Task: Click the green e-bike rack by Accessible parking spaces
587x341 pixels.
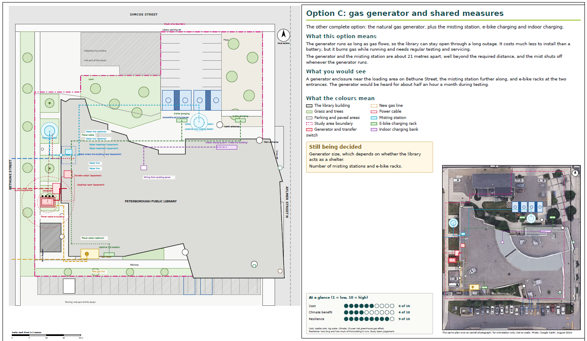Action: 182,121
